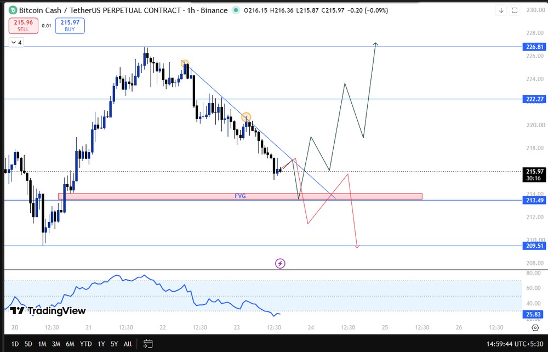Select the 3M time range
The height and width of the screenshot is (352, 548).
click(56, 344)
